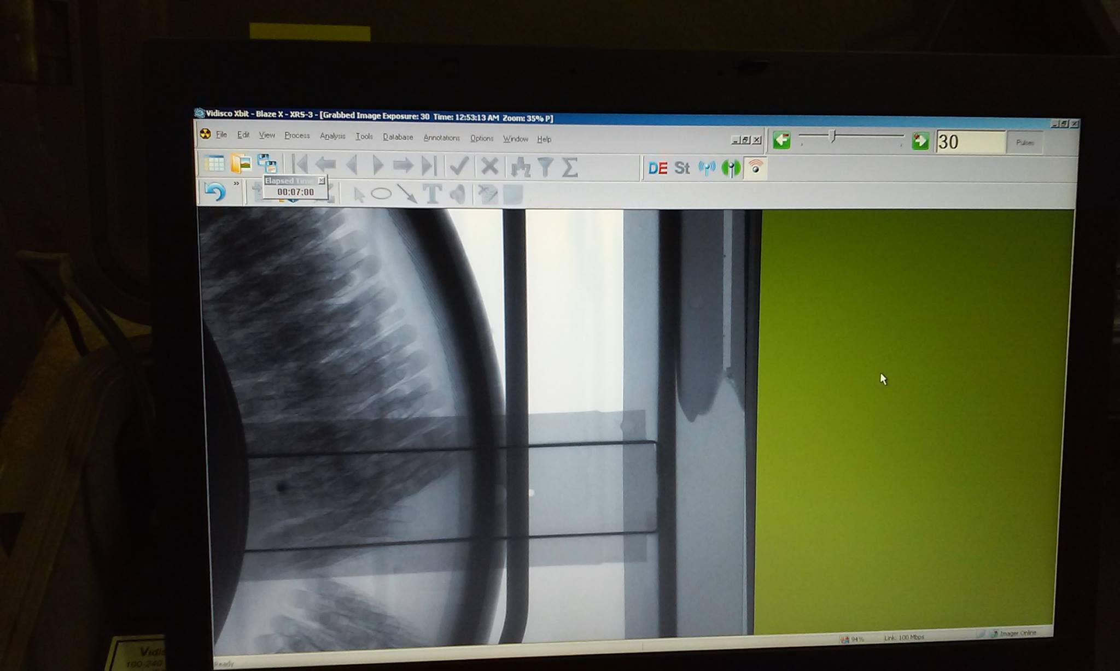Open the image folder icon
Screen dimensions: 1120x671
point(241,163)
